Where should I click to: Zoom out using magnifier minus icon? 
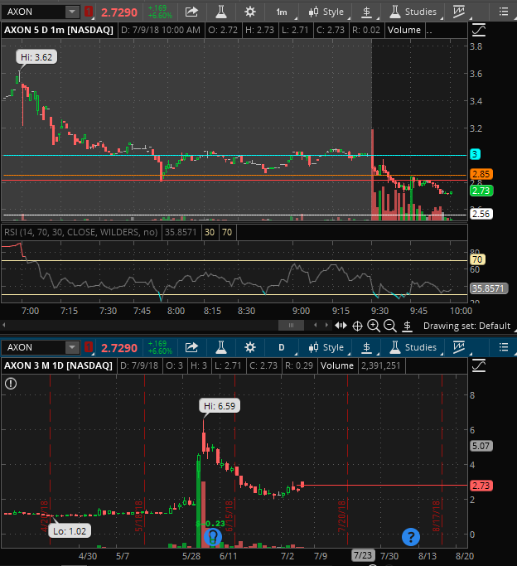tap(389, 326)
